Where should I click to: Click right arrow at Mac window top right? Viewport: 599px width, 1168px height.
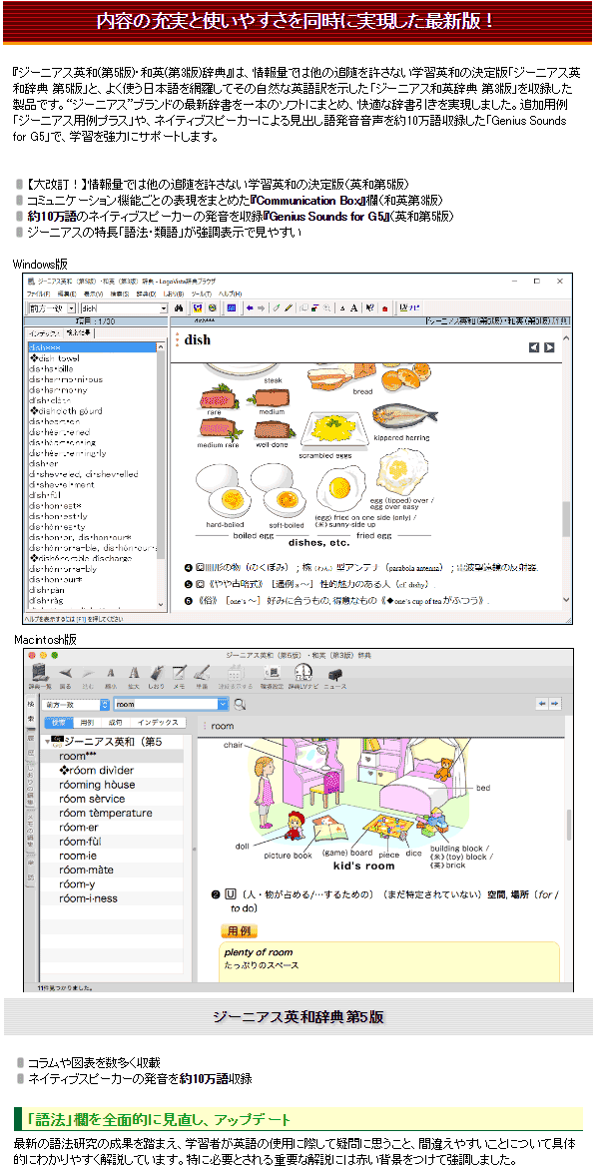click(x=554, y=703)
